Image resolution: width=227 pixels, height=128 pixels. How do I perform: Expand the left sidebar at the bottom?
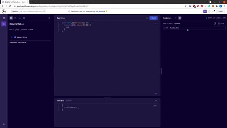pos(4,124)
